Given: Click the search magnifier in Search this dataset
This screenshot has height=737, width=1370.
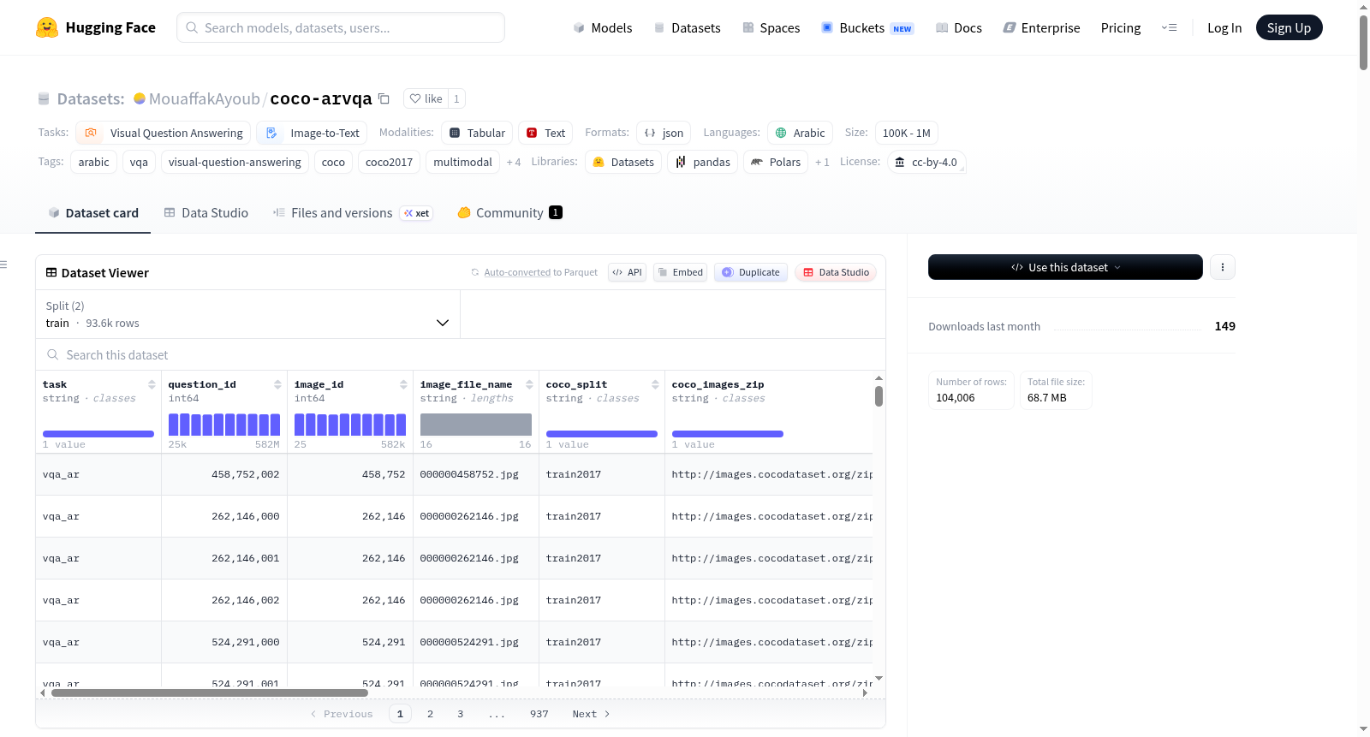Looking at the screenshot, I should pyautogui.click(x=53, y=354).
